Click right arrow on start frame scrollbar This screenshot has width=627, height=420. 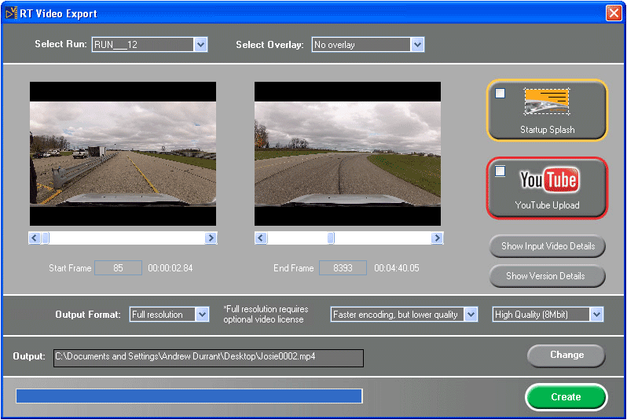[x=211, y=238]
